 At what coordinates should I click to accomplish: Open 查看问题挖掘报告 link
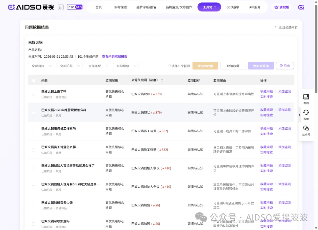(x=114, y=56)
